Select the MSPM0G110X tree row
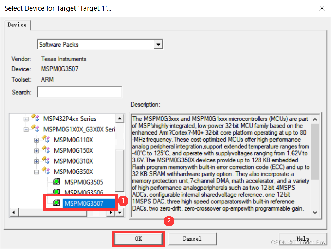 click(x=73, y=140)
